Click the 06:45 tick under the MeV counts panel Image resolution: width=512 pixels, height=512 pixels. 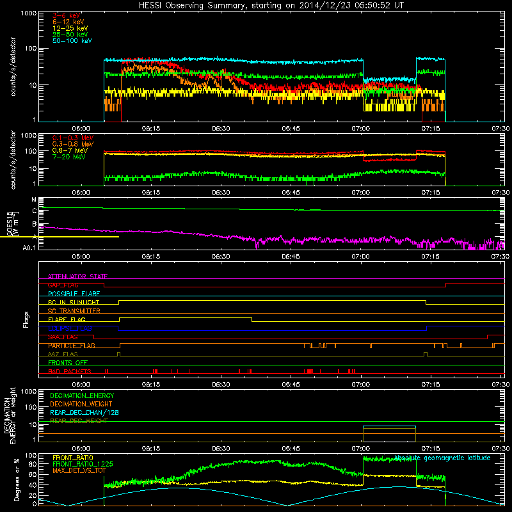[291, 193]
